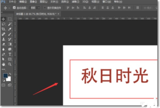Select the Rectangular Marquee tool
160x108 pixels.
[x=10, y=19]
